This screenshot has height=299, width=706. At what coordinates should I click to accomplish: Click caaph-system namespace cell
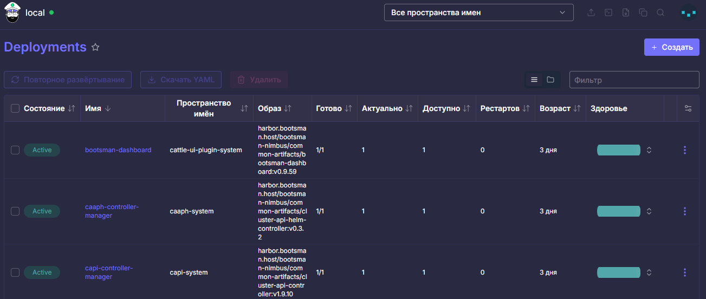click(192, 211)
